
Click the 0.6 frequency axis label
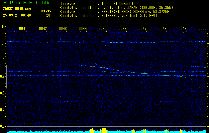pos(2,126)
